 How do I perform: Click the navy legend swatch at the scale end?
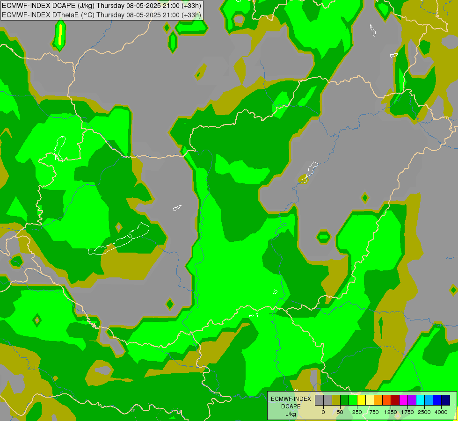coord(446,400)
